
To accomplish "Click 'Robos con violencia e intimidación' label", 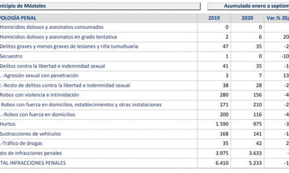I will pos(40,95).
